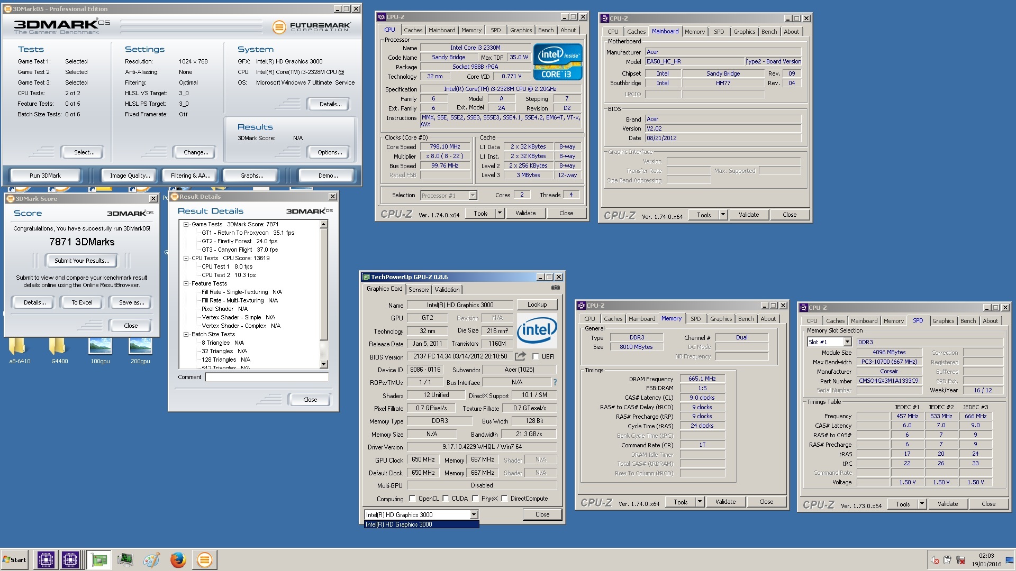This screenshot has height=571, width=1016.
Task: Click the GPU-Z taskbar icon
Action: pos(98,560)
